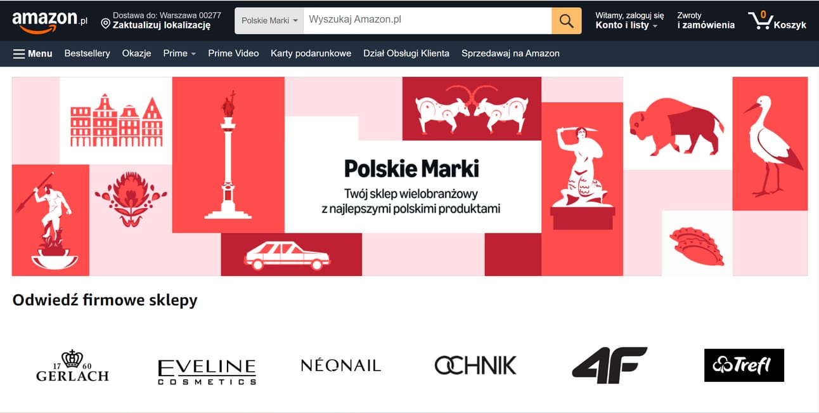
Task: Click the orange search magnifier button
Action: pyautogui.click(x=566, y=21)
